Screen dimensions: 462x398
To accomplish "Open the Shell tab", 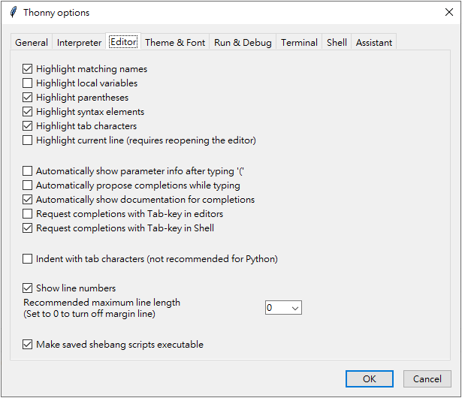I will pos(337,43).
